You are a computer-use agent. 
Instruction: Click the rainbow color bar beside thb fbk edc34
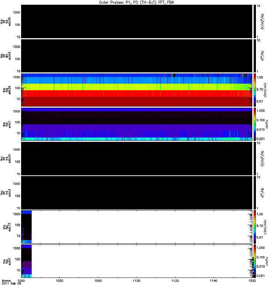(255, 90)
